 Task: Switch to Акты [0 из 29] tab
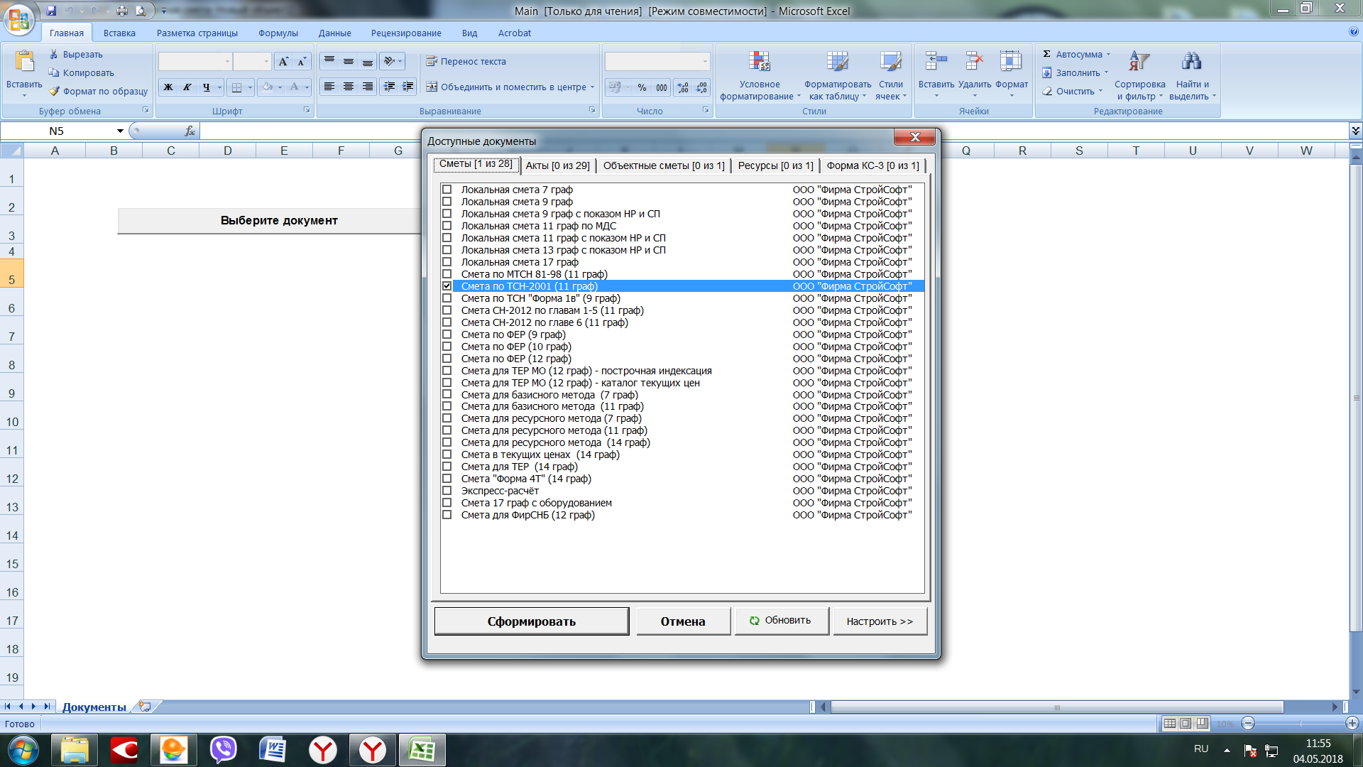coord(557,165)
